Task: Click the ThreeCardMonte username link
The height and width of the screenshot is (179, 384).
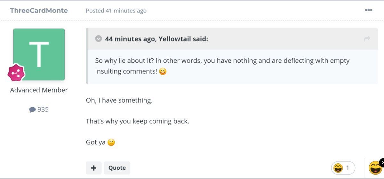Action: (x=39, y=11)
